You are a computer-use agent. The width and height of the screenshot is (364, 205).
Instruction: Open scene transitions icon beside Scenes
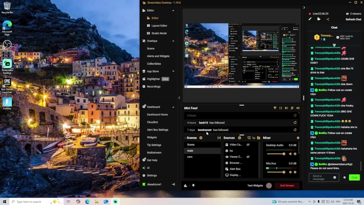tap(219, 138)
